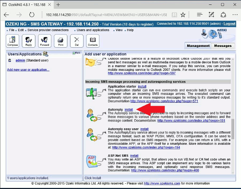Make a web note
241x189 pixels.
click(211, 15)
